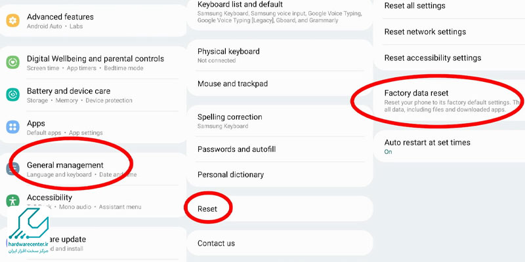The image size is (525, 262).
Task: Open Auto restart at set times
Action: 427,143
